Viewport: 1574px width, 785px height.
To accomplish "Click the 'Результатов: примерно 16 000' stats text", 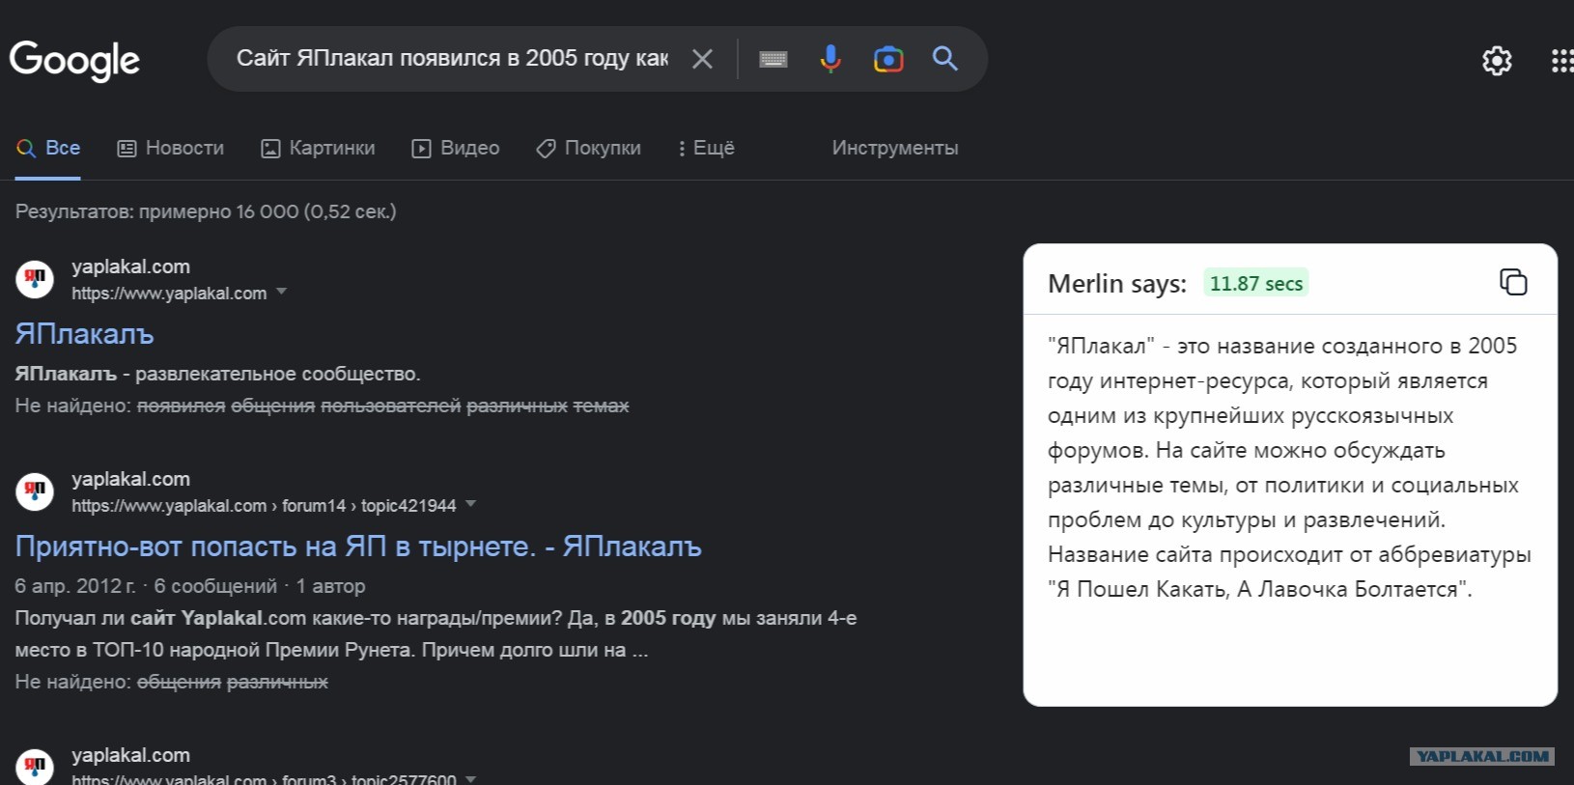I will point(206,211).
